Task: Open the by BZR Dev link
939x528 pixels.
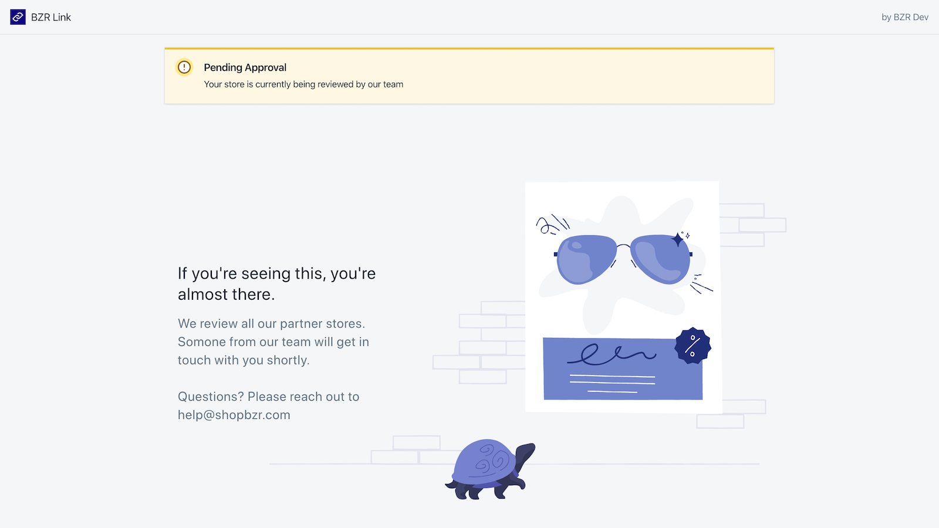Action: tap(905, 17)
